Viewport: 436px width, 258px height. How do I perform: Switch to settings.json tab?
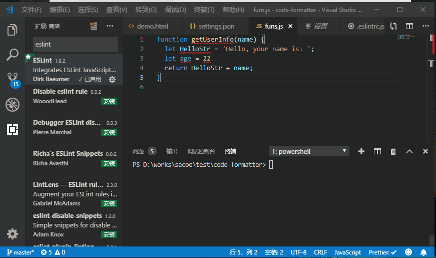point(216,26)
